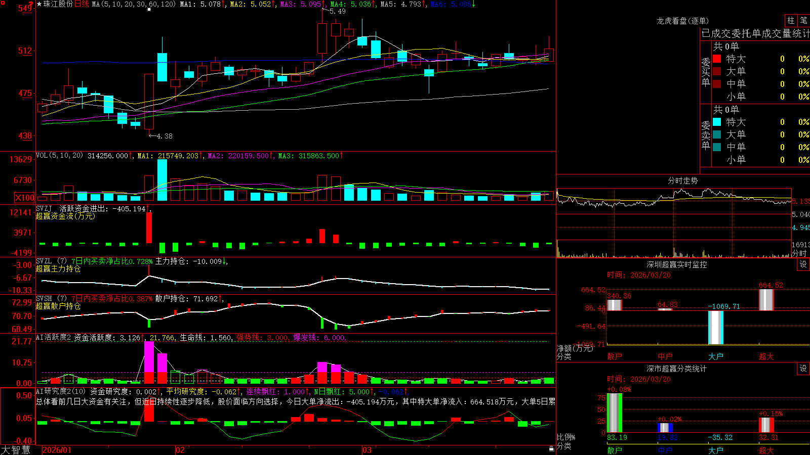Click the 4.38 low price label
Screen dimensions: 810x455
coord(165,136)
